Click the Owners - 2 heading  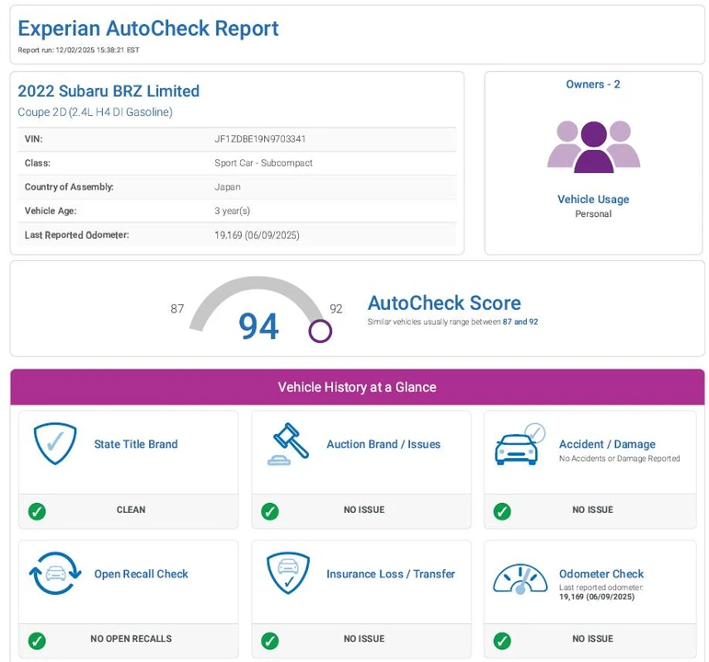593,85
